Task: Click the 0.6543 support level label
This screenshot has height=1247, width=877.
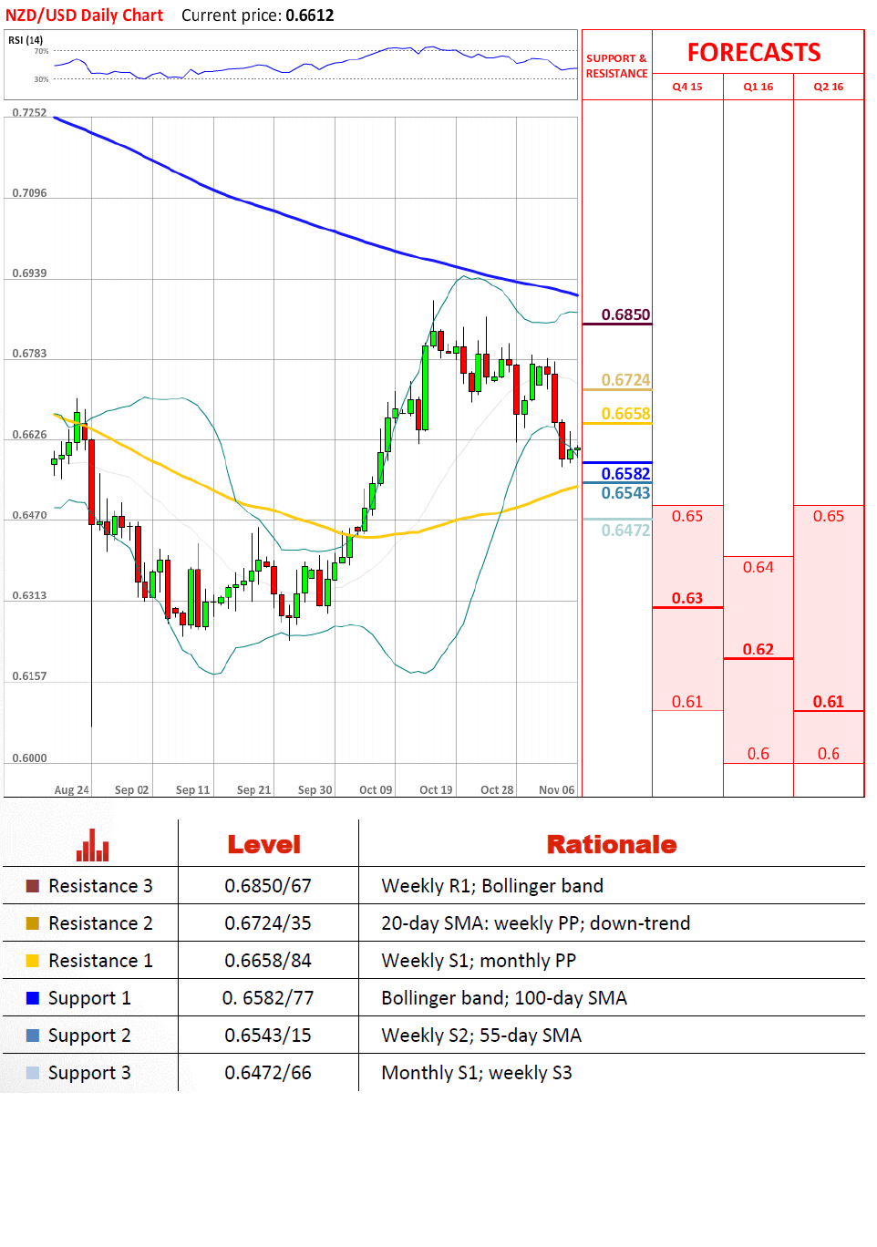Action: pyautogui.click(x=626, y=493)
